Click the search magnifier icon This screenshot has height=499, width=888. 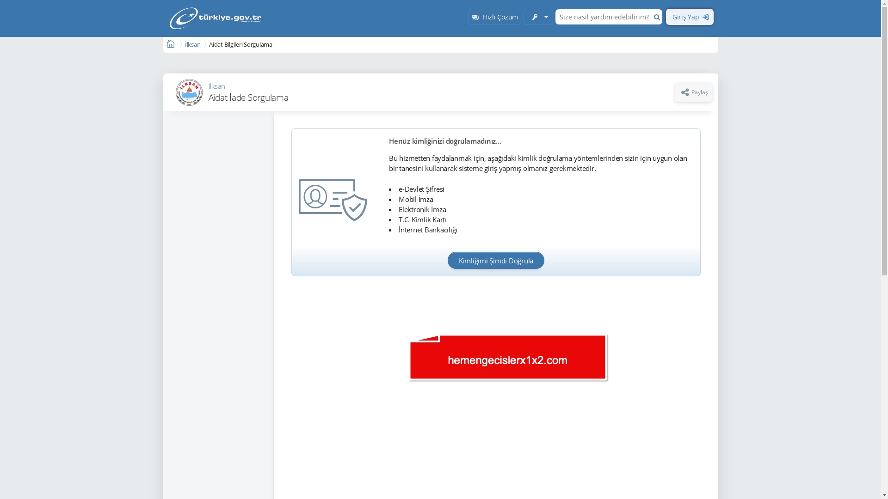(x=657, y=17)
